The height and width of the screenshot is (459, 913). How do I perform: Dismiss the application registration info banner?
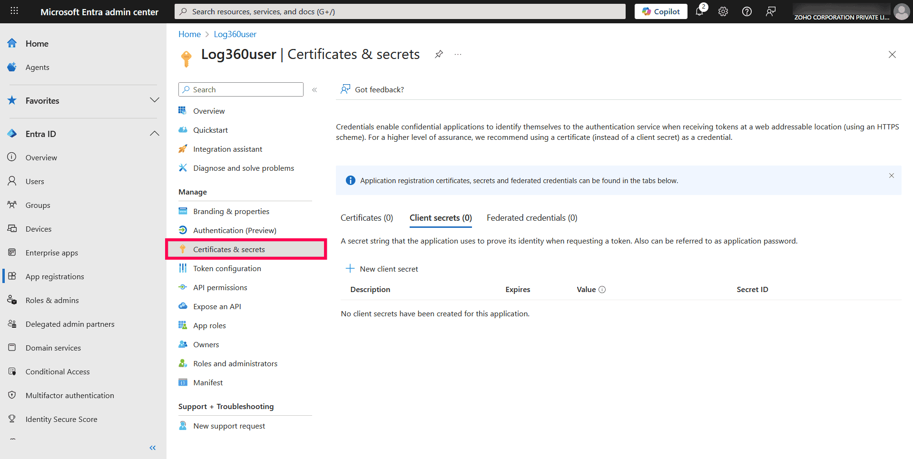(891, 176)
